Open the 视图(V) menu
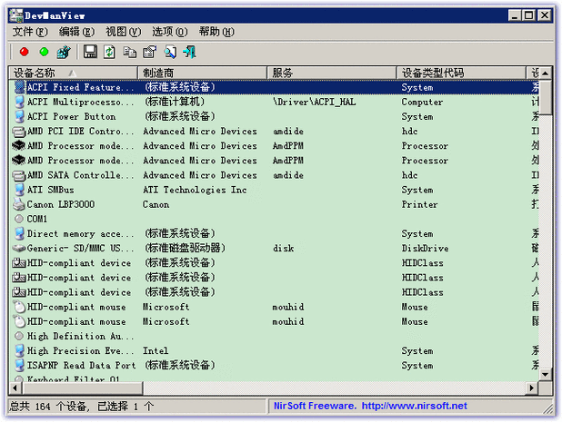This screenshot has height=422, width=562. [x=124, y=32]
